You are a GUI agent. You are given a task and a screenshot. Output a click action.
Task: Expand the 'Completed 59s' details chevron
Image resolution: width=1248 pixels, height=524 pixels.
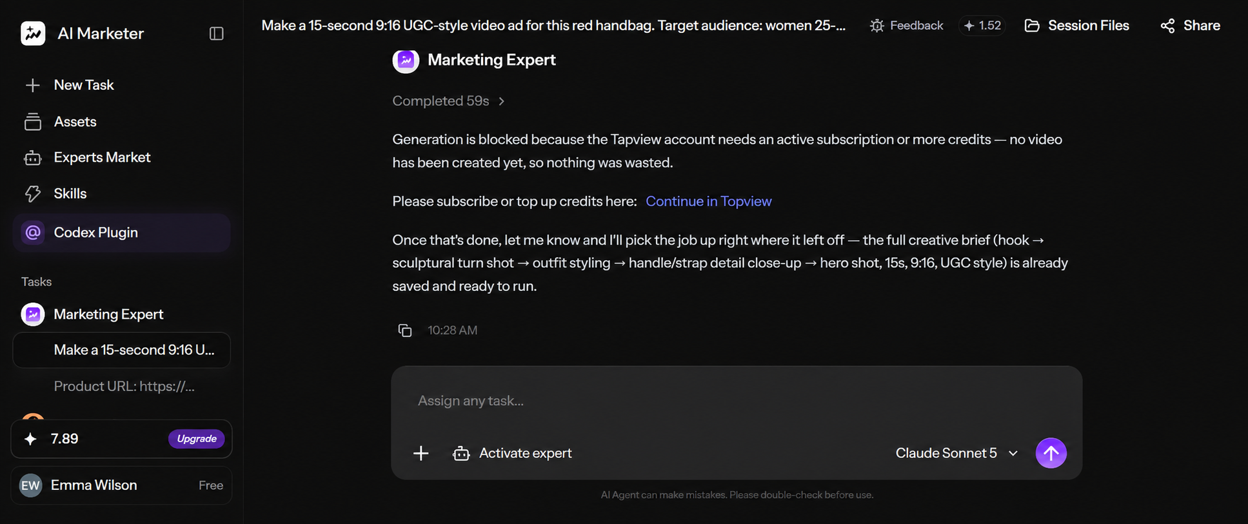(502, 101)
